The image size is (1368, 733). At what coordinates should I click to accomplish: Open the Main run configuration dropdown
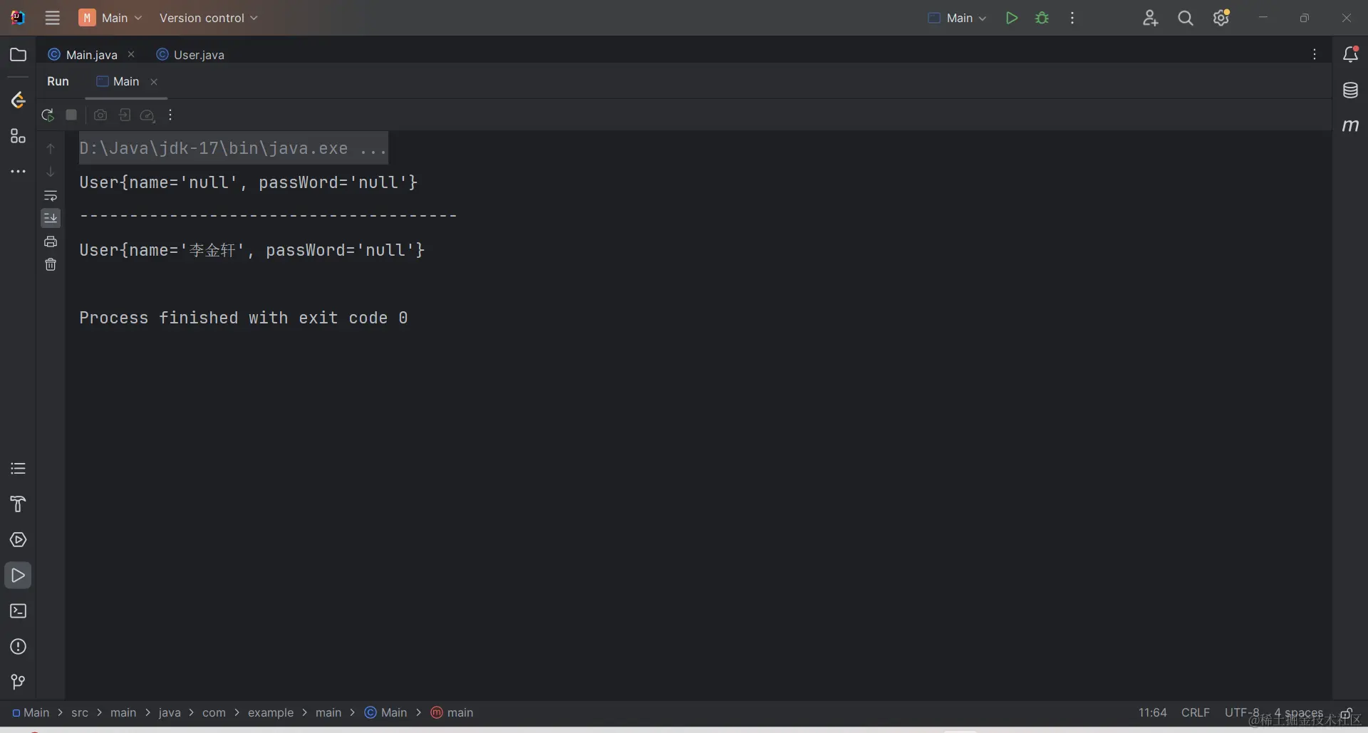pyautogui.click(x=957, y=18)
